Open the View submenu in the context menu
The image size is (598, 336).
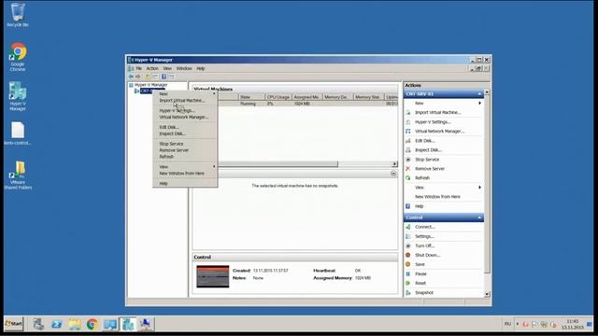click(185, 167)
